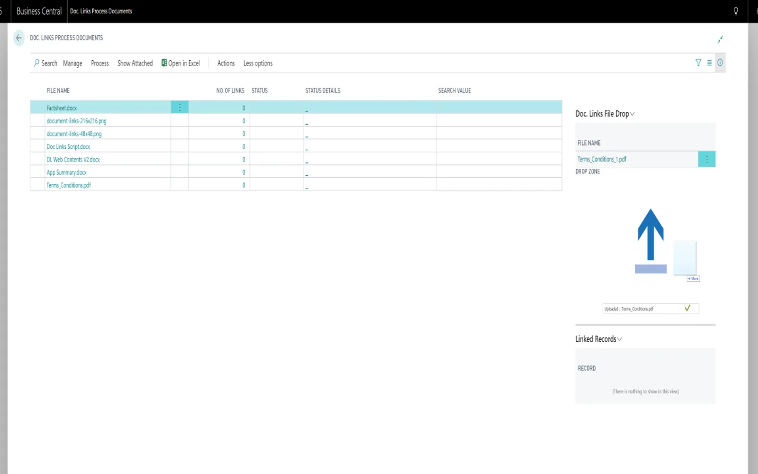
Task: Go back using the arrow button
Action: click(x=19, y=38)
